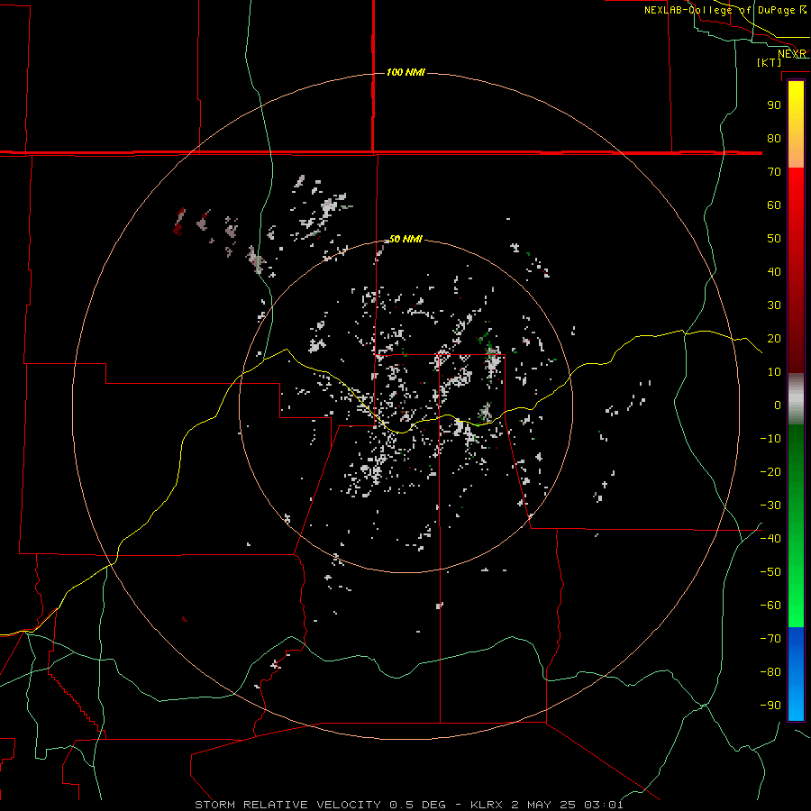Click the [KT] units label
Screen dimensions: 811x811
770,62
